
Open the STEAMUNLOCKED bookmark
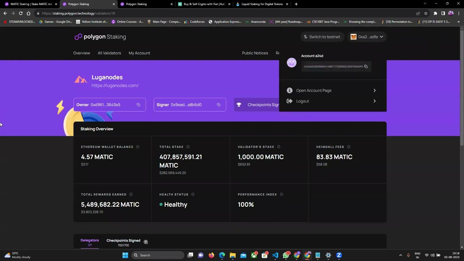19,22
